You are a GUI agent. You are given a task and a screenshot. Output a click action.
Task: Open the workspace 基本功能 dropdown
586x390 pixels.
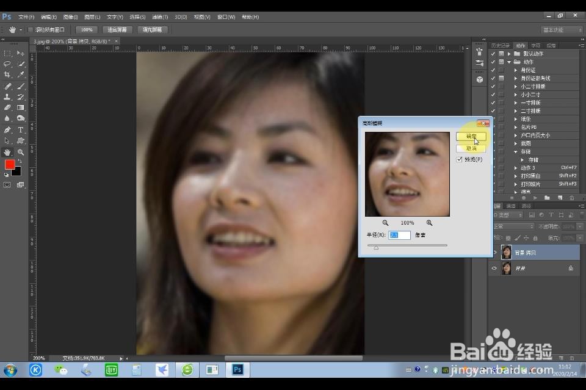[562, 30]
